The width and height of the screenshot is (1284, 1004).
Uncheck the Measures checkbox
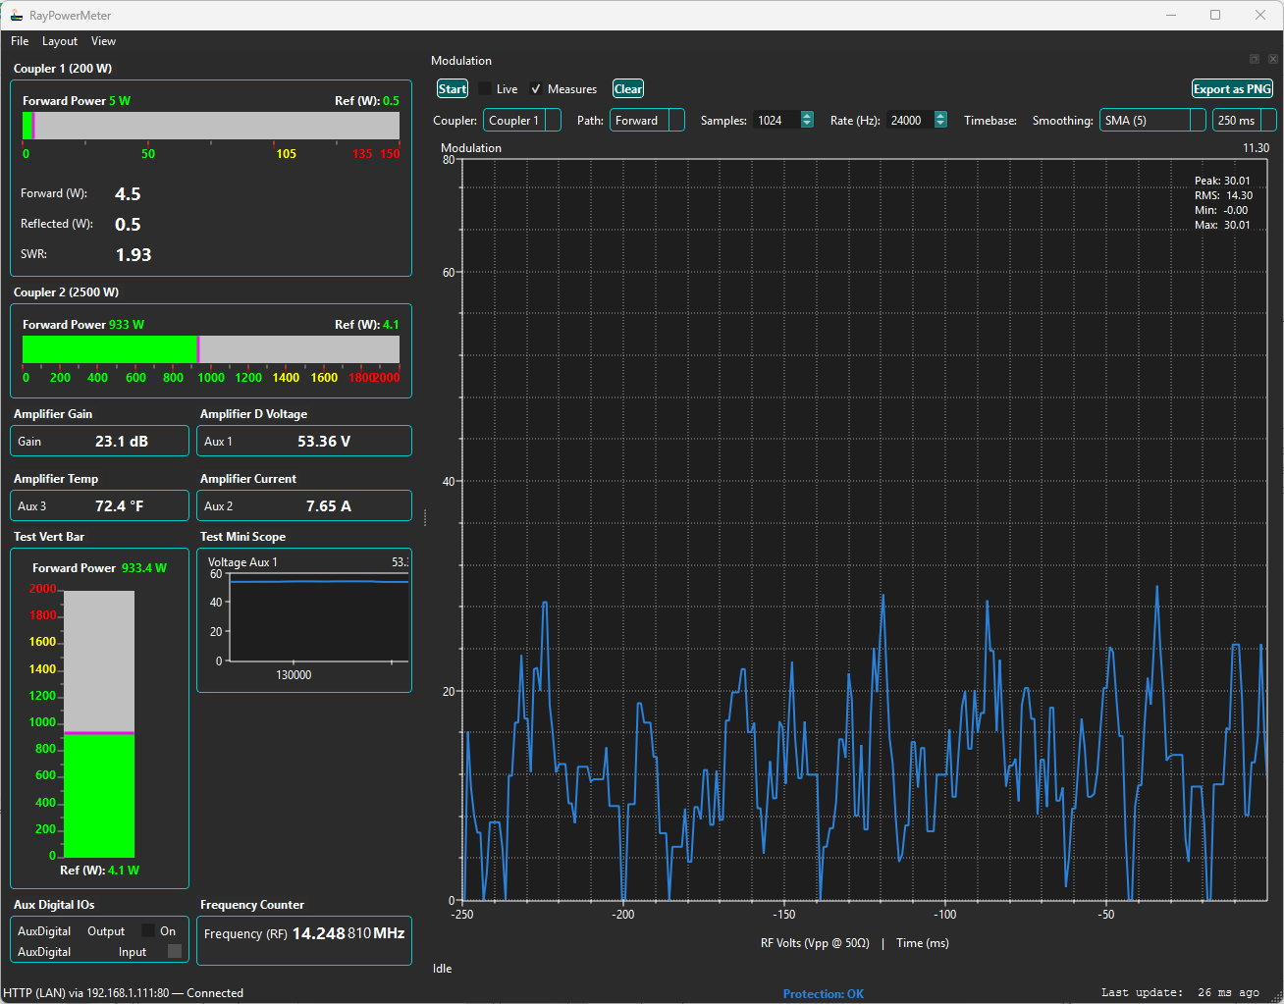pyautogui.click(x=535, y=88)
